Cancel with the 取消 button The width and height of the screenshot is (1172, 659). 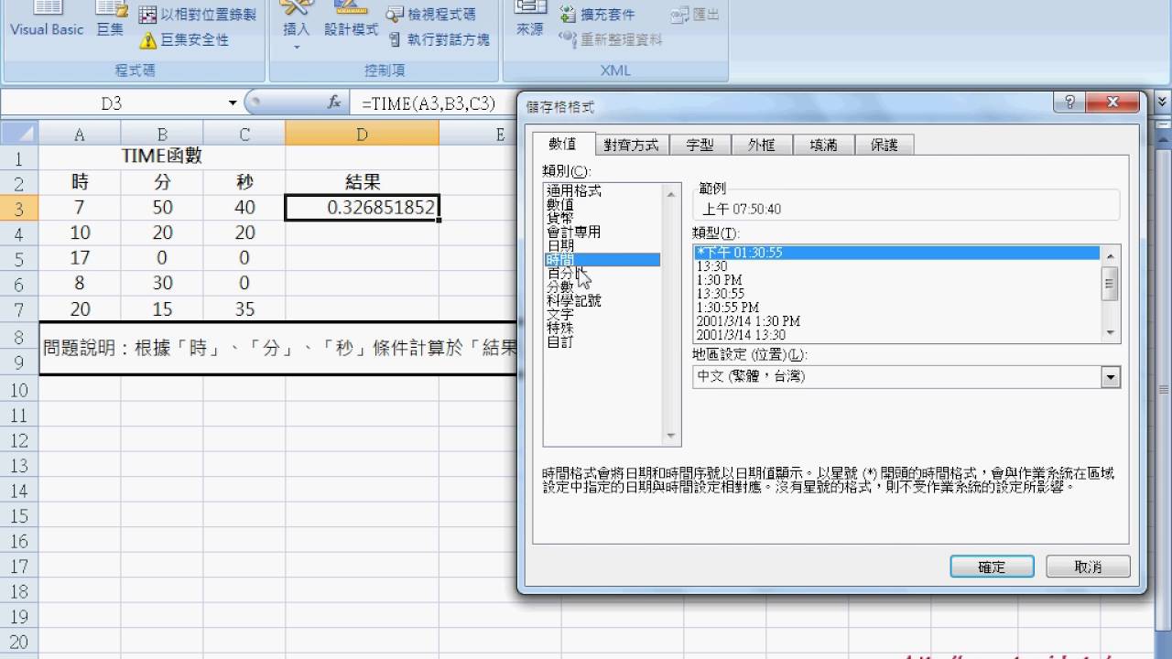1088,567
